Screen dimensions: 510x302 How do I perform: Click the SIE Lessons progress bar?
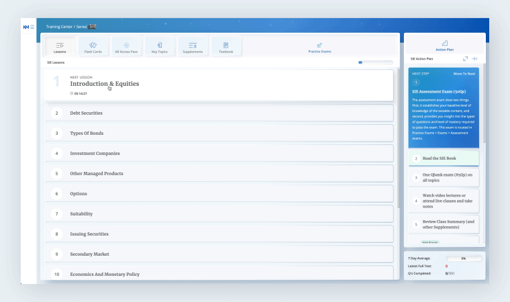coord(376,62)
